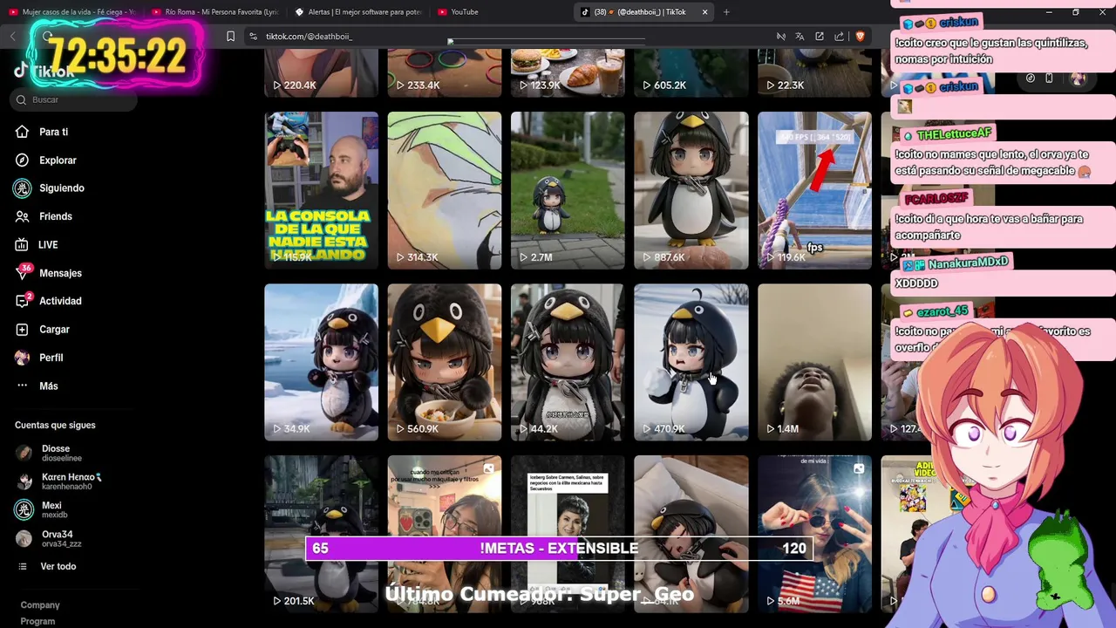Switch to Río Roma Mi Persona Favorita tab

point(214,12)
